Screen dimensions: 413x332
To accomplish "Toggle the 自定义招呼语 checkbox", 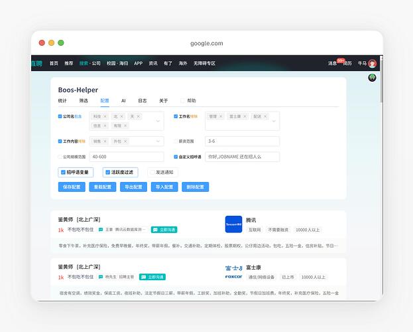I will click(x=176, y=157).
